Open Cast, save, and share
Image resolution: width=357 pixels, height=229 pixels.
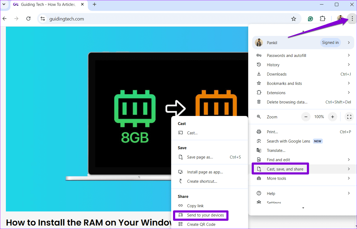(x=285, y=169)
